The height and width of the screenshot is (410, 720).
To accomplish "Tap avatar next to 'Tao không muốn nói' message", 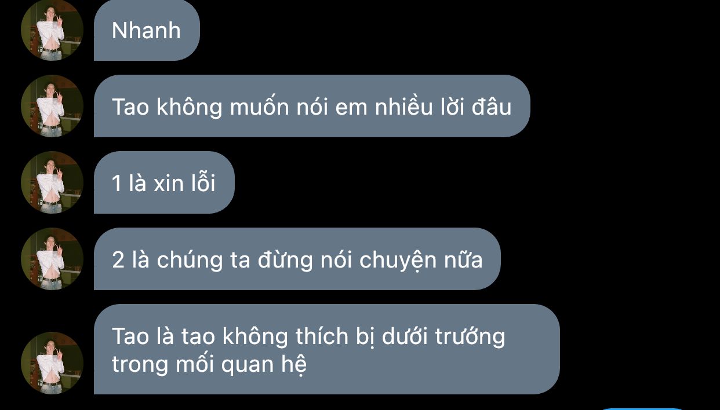I will (x=52, y=106).
